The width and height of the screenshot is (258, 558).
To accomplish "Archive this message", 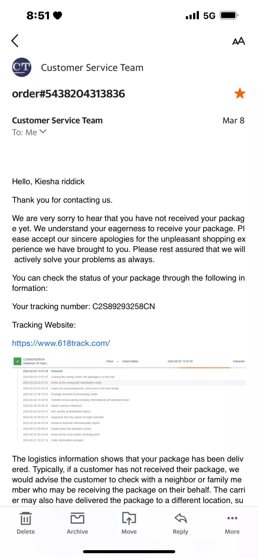I will [x=77, y=523].
